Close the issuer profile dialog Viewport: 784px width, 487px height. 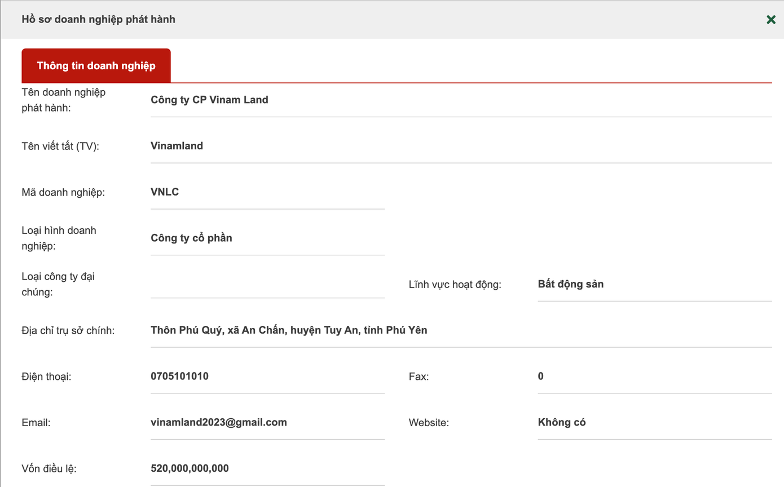pos(771,20)
